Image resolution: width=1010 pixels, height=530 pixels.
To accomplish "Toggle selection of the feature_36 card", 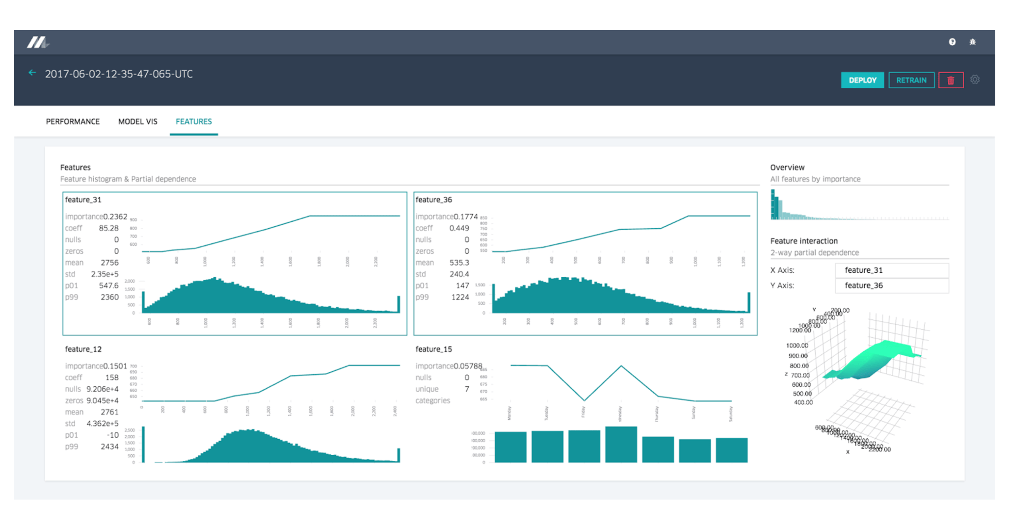I will [x=585, y=263].
